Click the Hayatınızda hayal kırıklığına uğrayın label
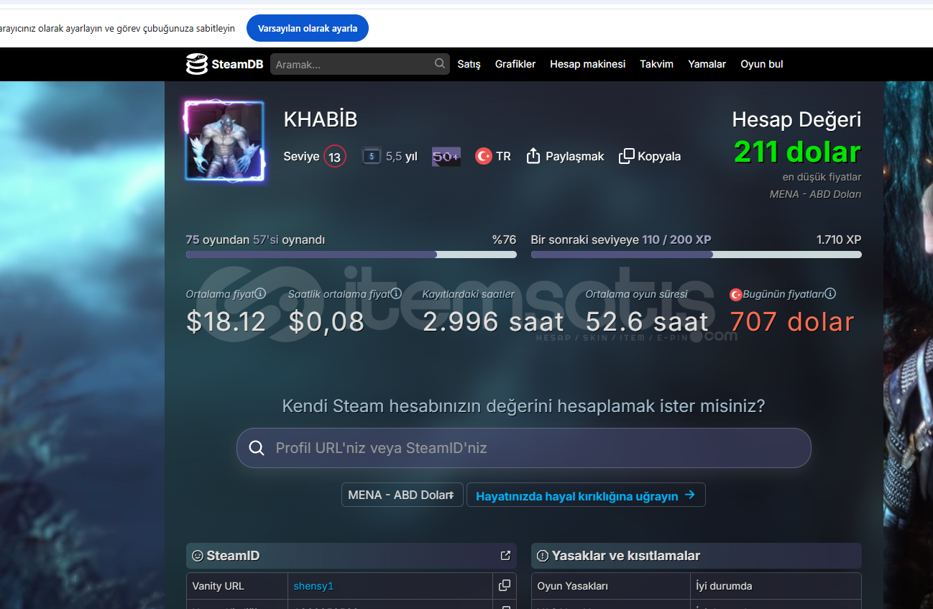 click(576, 495)
